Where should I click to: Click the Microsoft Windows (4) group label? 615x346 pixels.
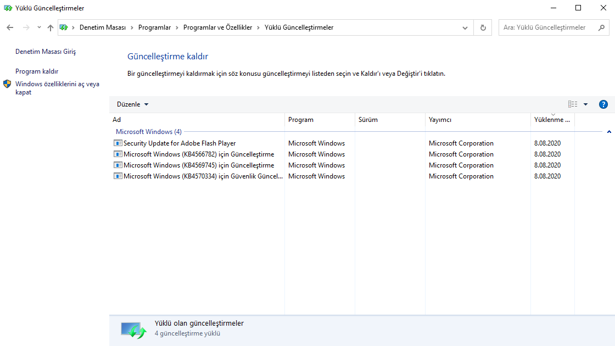(149, 132)
